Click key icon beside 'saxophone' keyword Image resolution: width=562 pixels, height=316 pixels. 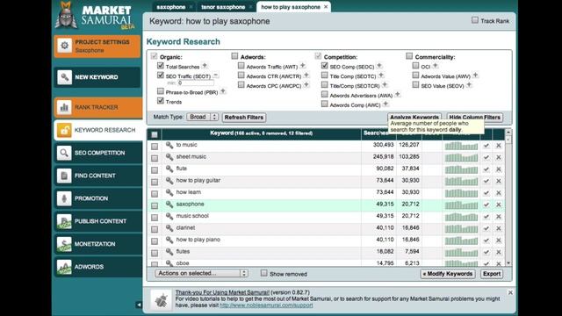(169, 205)
